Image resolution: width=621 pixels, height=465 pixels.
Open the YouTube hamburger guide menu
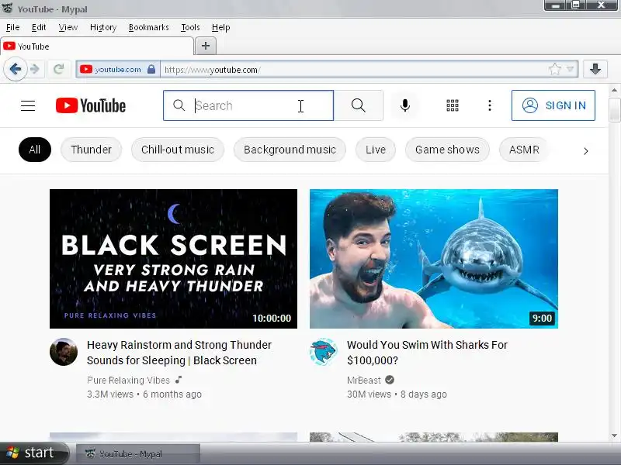[28, 105]
